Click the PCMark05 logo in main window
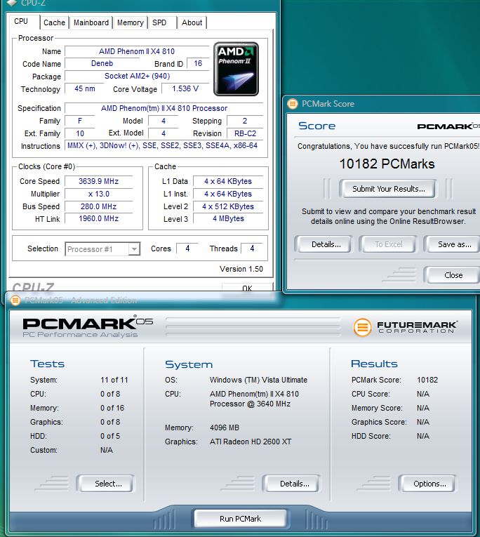The height and width of the screenshot is (537, 480). click(88, 327)
